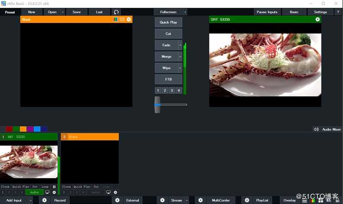The image size is (343, 204).
Task: Expand the Add Input dropdown arrow
Action: click(31, 200)
